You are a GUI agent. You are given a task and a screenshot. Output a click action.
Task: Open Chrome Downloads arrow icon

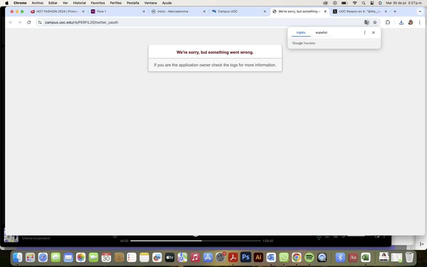coord(401,22)
